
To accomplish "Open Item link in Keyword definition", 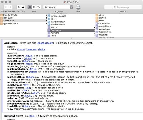I will coord(32,116).
